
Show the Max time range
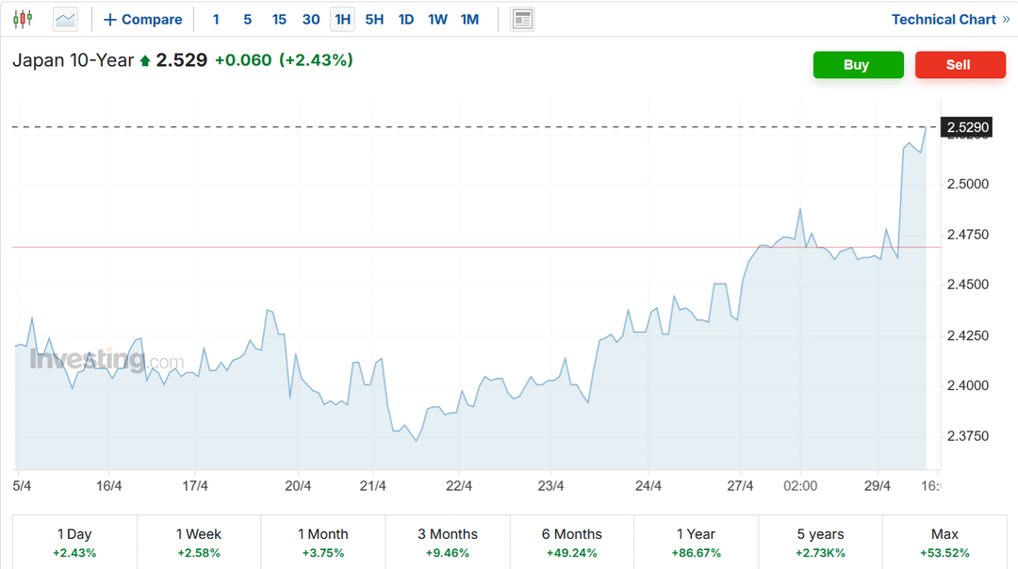click(944, 543)
